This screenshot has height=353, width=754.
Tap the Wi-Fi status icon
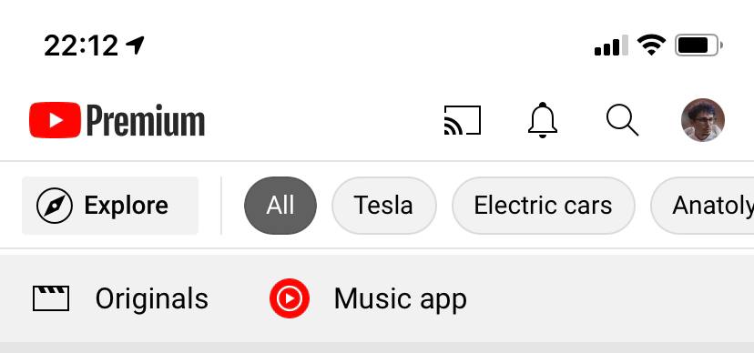click(651, 45)
